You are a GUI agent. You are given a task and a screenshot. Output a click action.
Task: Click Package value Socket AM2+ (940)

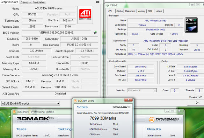[x=155, y=30]
